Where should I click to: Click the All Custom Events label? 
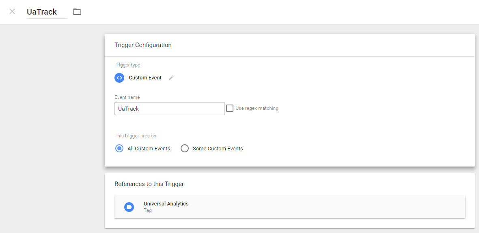tap(149, 149)
